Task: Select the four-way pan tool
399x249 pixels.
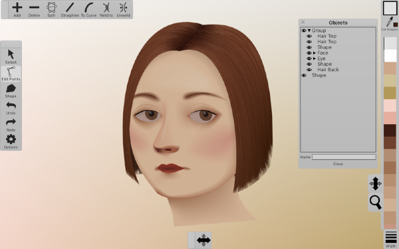Action: tap(375, 183)
